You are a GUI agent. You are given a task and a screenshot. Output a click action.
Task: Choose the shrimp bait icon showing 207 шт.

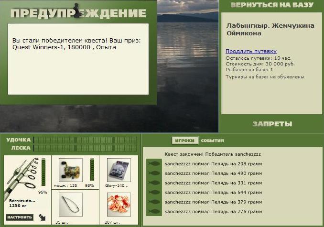pyautogui.click(x=119, y=205)
